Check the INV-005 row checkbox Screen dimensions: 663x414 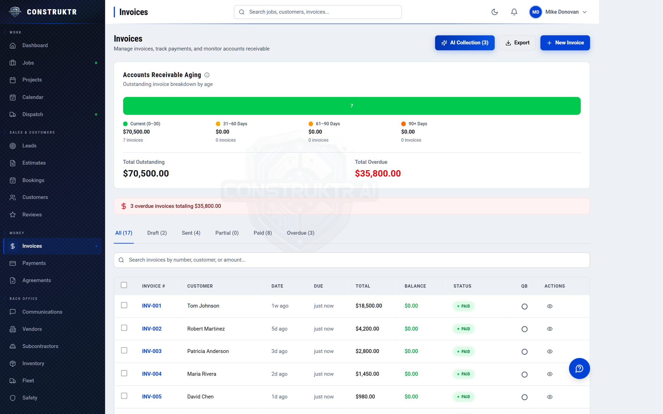click(x=124, y=396)
